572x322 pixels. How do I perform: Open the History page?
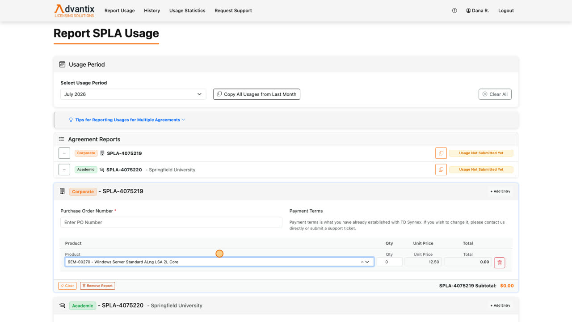point(152,11)
